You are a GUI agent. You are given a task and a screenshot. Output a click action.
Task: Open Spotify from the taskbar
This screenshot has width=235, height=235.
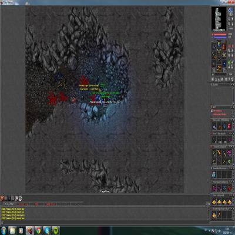[x=56, y=231]
